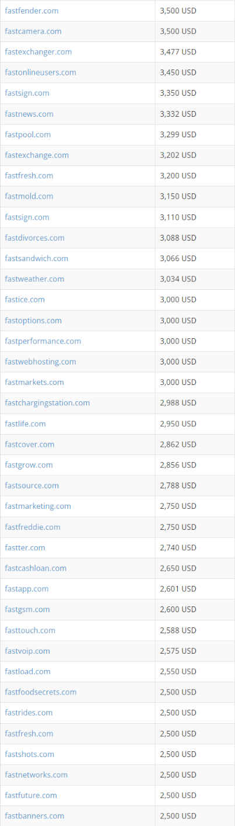Open the fastnews.com link
This screenshot has width=235, height=826.
click(29, 113)
